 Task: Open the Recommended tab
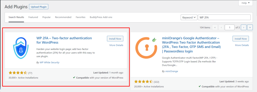pos(63,17)
